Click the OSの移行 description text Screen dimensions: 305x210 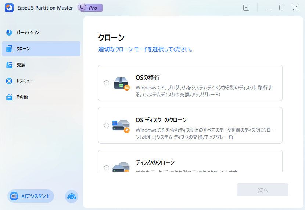pos(204,91)
